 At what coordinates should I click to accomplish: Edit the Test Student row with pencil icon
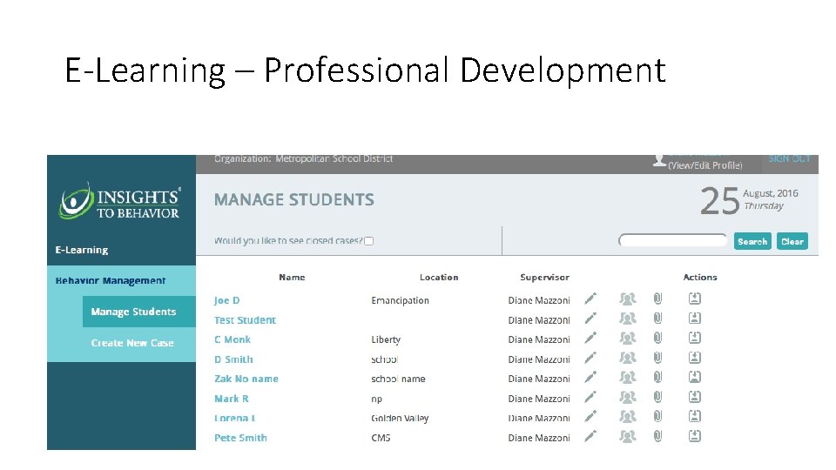(590, 319)
